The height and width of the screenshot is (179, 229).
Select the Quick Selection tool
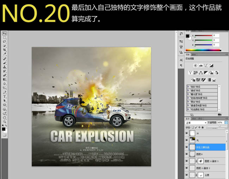pyautogui.click(x=5, y=46)
